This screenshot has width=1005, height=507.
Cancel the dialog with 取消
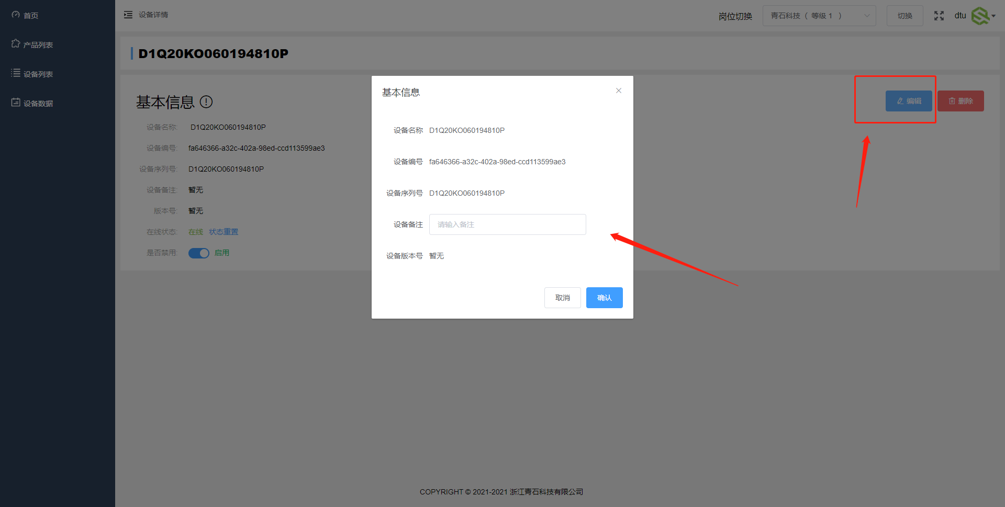[562, 297]
